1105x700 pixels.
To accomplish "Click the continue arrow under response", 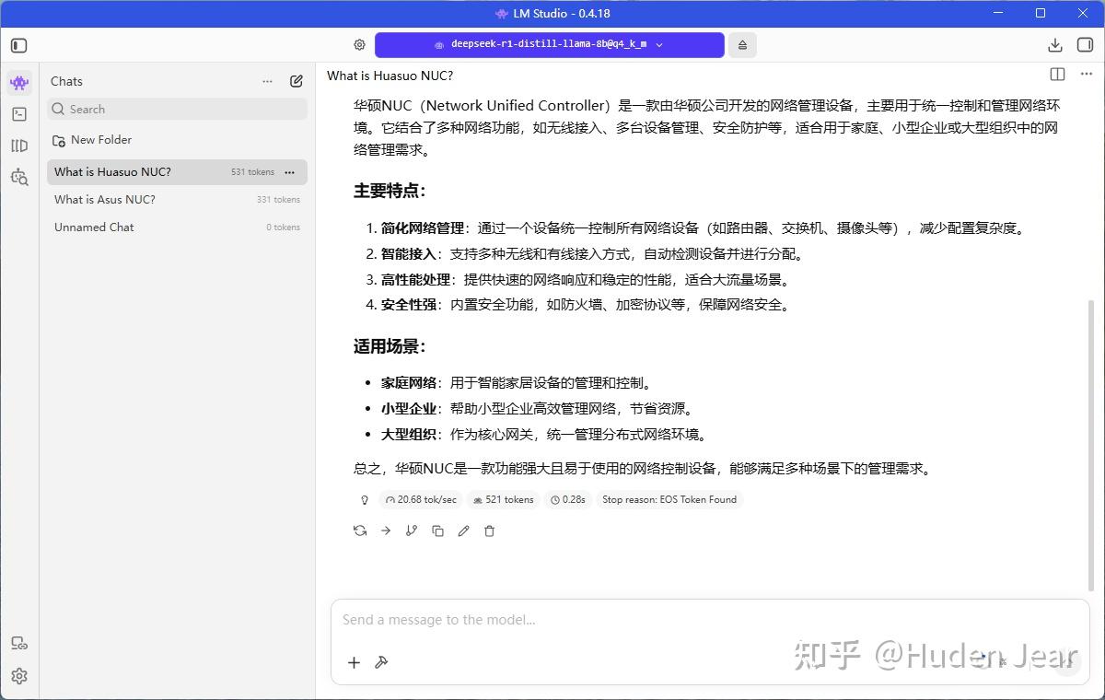I will click(386, 531).
